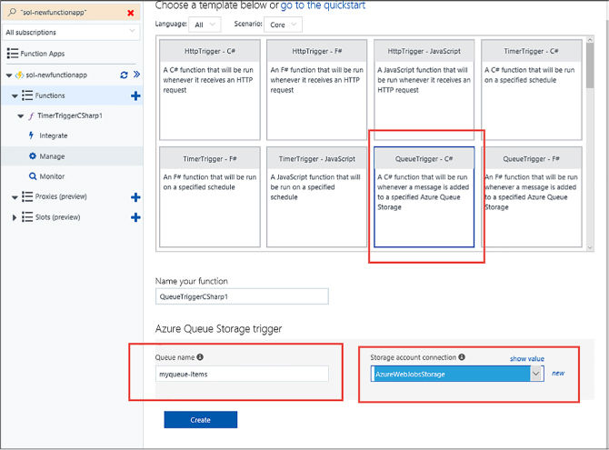The width and height of the screenshot is (609, 450).
Task: Follow the go to the quickstart link
Action: click(323, 5)
